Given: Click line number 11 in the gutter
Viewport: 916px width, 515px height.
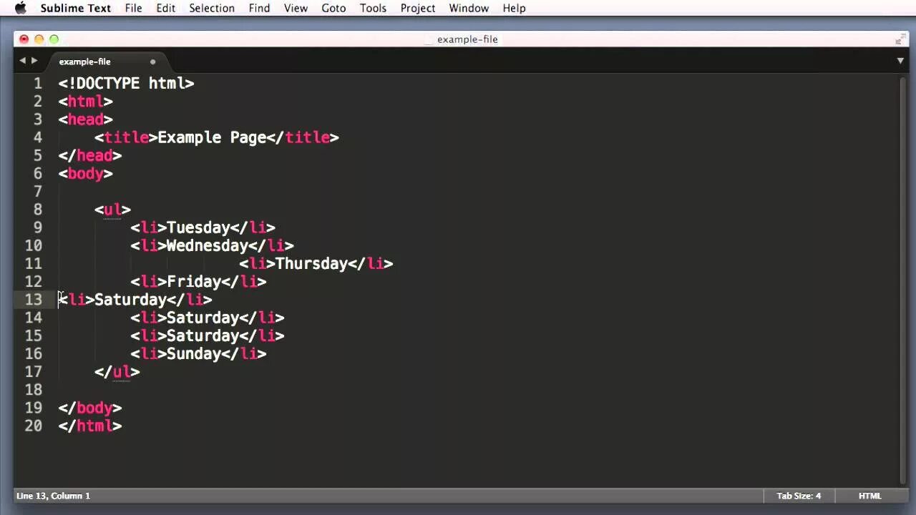Looking at the screenshot, I should [34, 263].
